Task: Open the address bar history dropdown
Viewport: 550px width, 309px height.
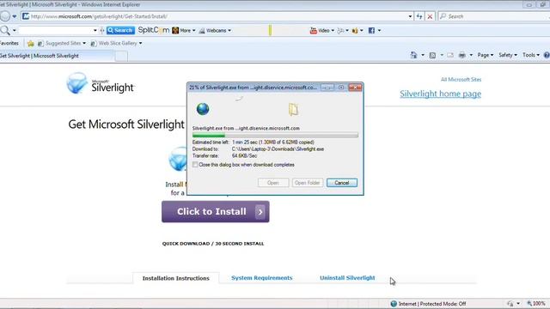Action: pyautogui.click(x=410, y=16)
